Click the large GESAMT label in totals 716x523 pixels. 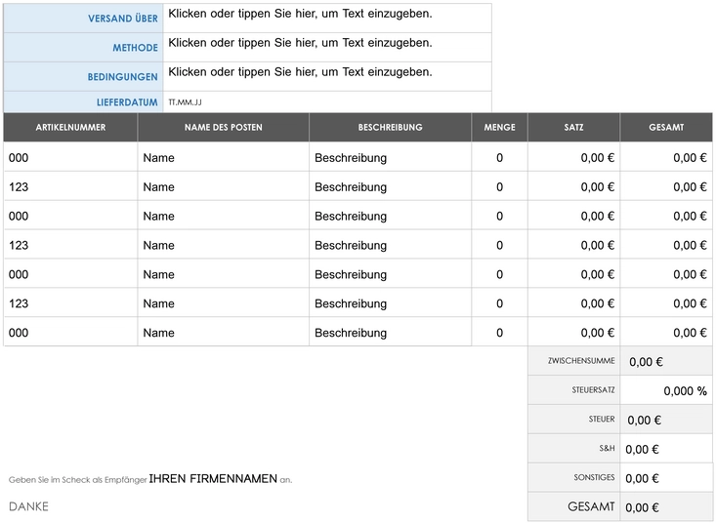[591, 506]
